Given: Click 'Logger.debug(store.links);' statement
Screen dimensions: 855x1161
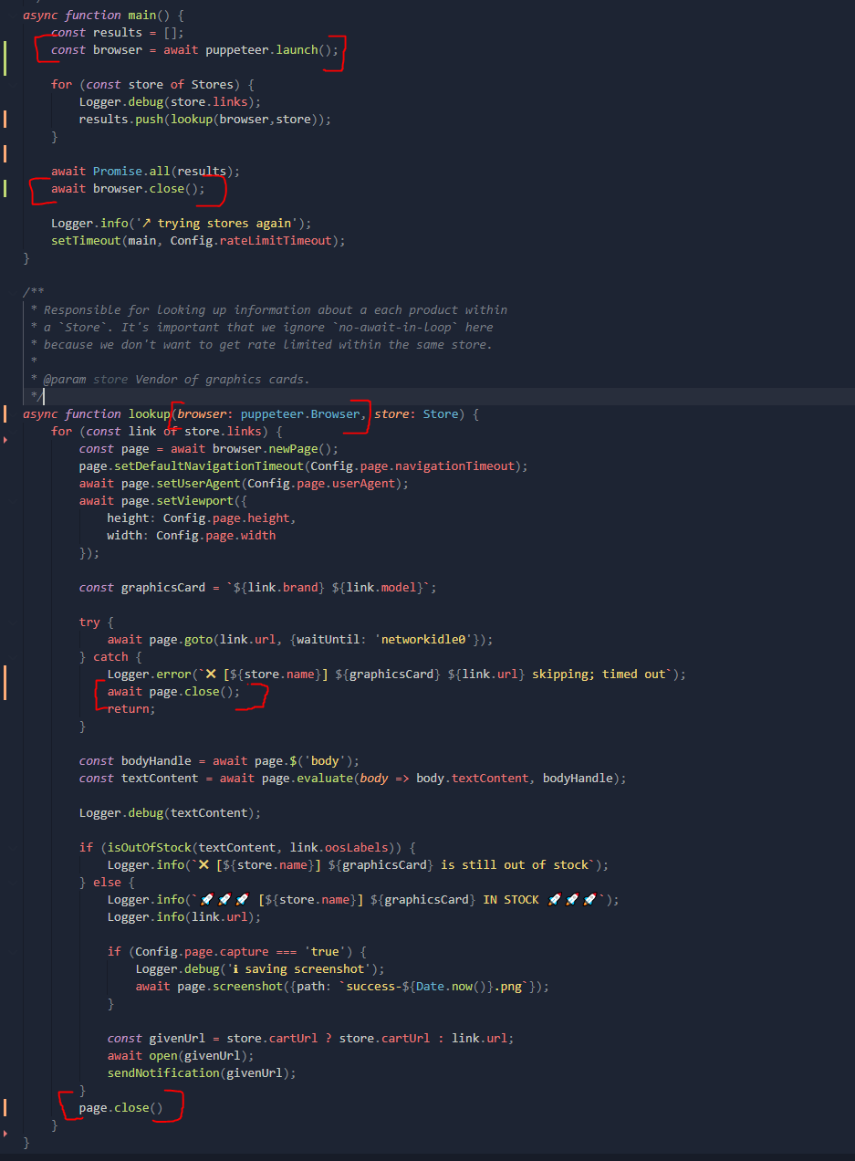Looking at the screenshot, I should (x=170, y=101).
